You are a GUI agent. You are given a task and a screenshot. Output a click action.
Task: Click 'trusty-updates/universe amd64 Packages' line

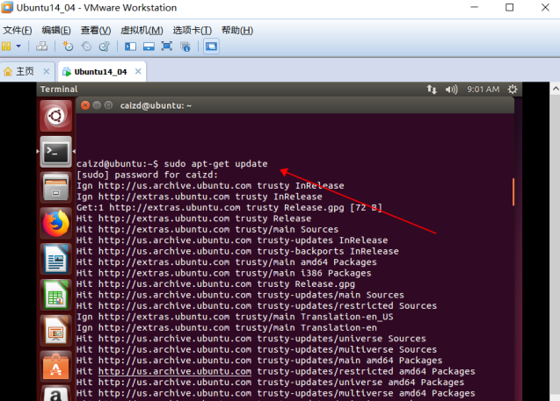pyautogui.click(x=271, y=383)
